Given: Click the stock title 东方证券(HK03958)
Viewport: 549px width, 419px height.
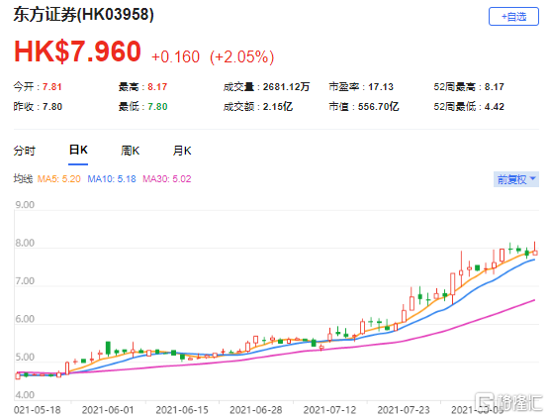Looking at the screenshot, I should 84,15.
